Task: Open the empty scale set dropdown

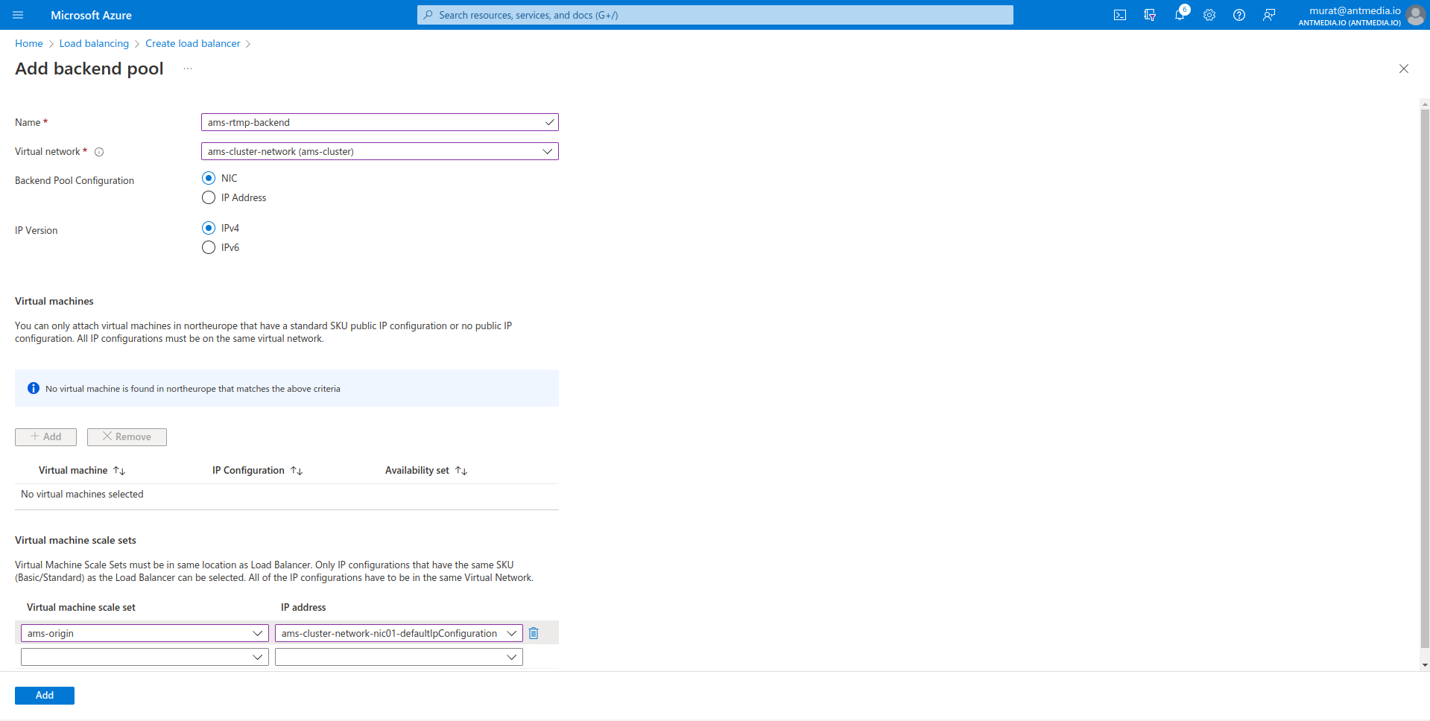Action: click(145, 657)
